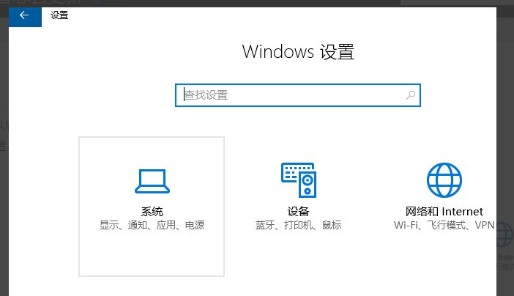Click the Windows 设置 heading

pos(298,52)
